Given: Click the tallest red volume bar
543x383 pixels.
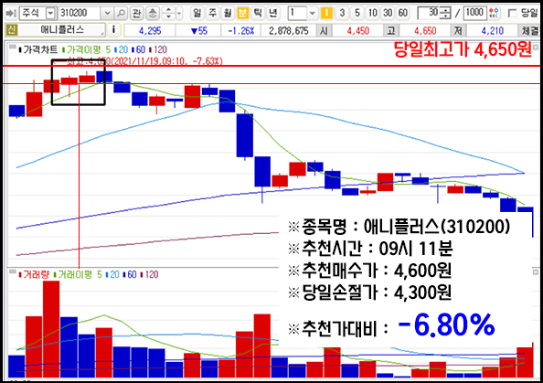Looking at the screenshot, I should point(51,329).
